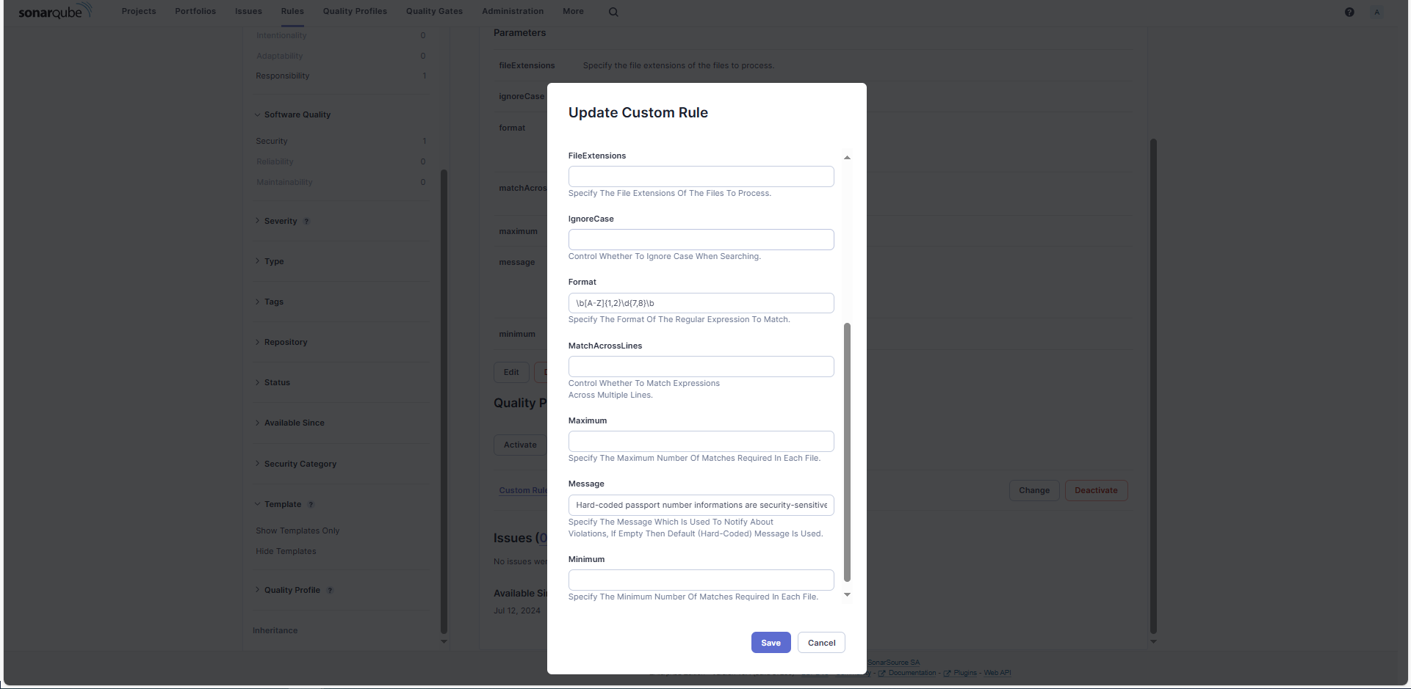The image size is (1411, 689).
Task: Cancel the Update Custom Rule dialog
Action: [x=821, y=643]
